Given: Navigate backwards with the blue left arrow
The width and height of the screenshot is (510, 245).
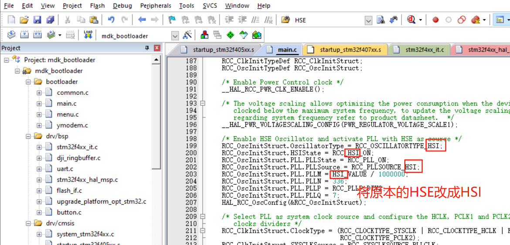Looking at the screenshot, I should 142,20.
